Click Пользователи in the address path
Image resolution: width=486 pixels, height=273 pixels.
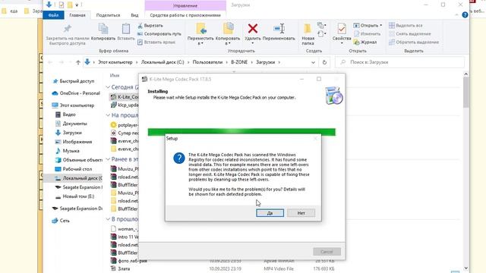coord(207,62)
